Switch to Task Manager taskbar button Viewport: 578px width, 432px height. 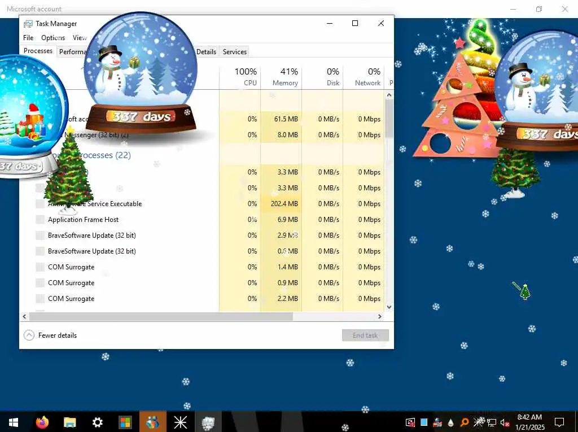click(x=208, y=422)
